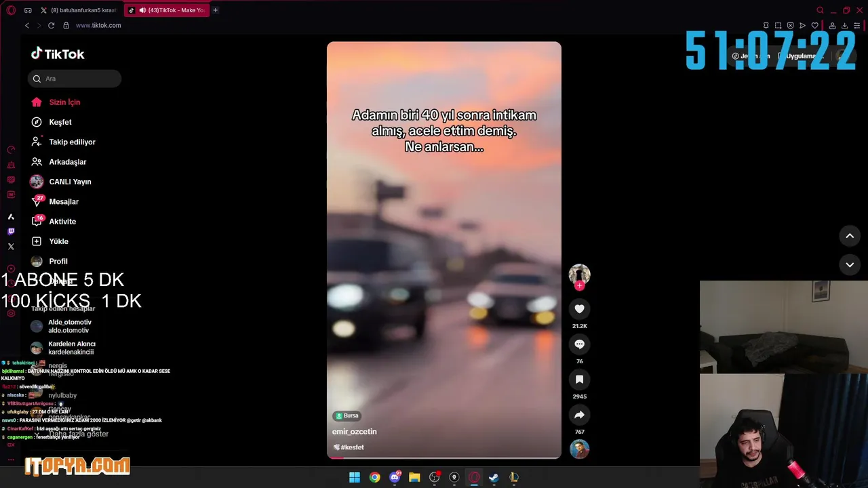Like the video with the heart icon
Viewport: 868px width, 488px height.
(579, 309)
